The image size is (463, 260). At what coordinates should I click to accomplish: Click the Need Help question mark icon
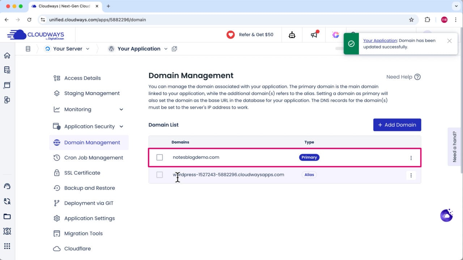417,77
